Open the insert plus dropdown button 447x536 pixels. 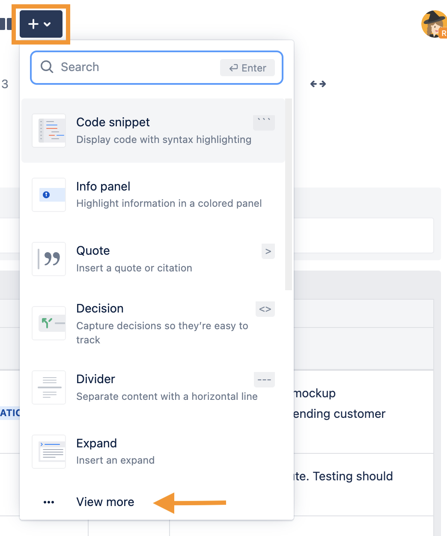click(41, 24)
